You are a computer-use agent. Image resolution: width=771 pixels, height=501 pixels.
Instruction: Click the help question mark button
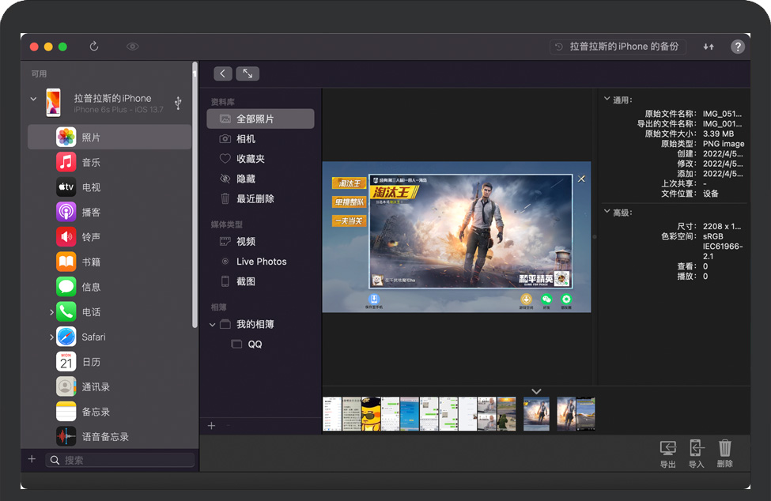pos(738,47)
